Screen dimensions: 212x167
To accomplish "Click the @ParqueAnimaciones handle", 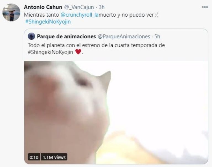I will coord(124,36).
